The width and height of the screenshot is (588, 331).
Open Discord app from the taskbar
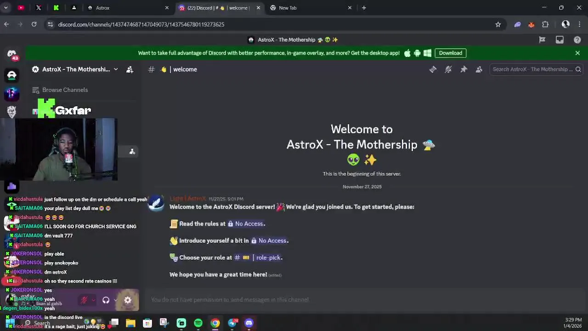tap(249, 323)
